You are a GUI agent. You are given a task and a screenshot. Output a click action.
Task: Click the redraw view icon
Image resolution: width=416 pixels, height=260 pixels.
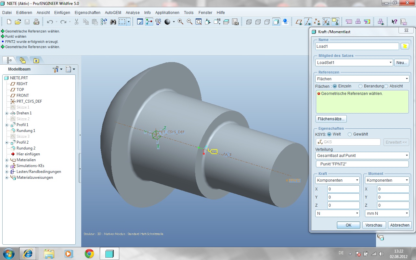point(140,22)
